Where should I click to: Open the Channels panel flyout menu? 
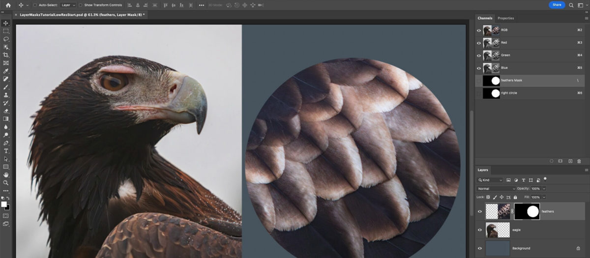tap(586, 18)
